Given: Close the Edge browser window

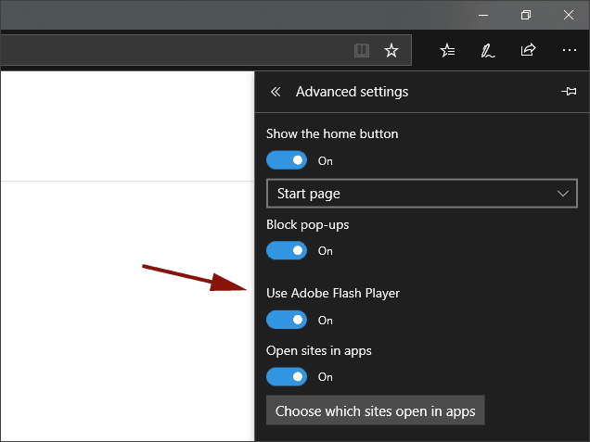Looking at the screenshot, I should tap(568, 15).
